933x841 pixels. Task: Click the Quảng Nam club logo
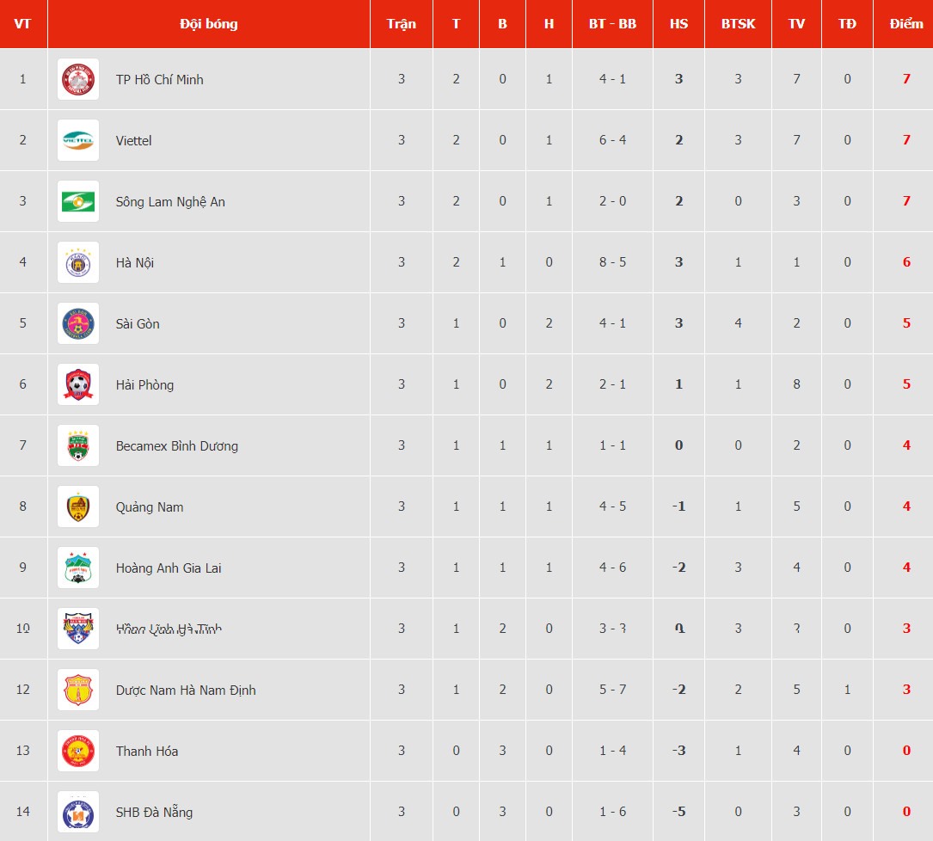(x=78, y=506)
